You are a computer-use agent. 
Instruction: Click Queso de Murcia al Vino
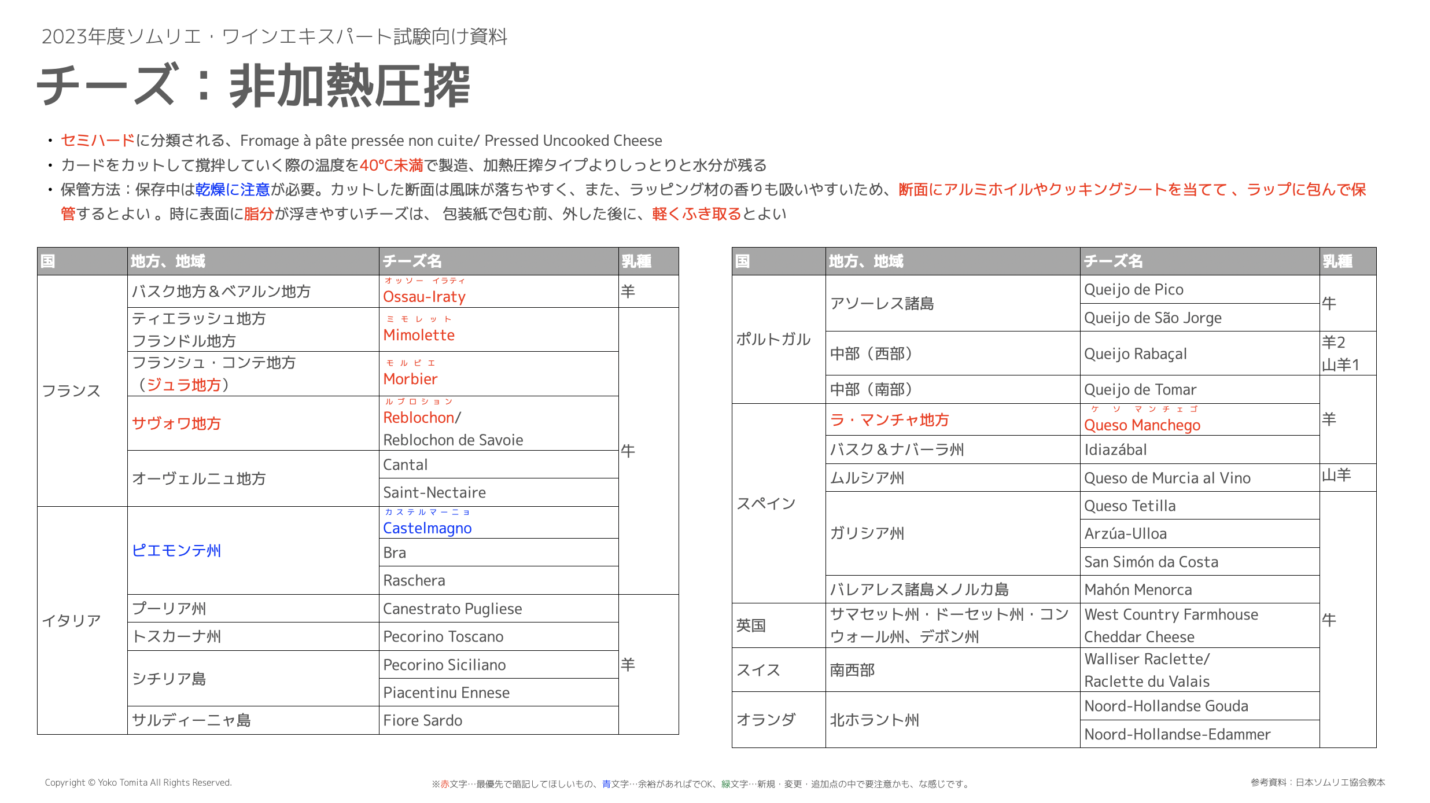1167,478
